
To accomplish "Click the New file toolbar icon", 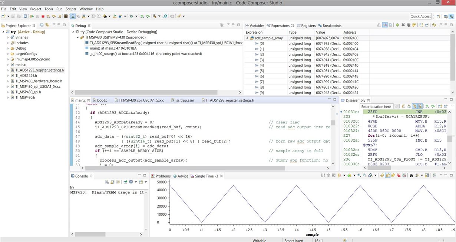I will coord(3,16).
